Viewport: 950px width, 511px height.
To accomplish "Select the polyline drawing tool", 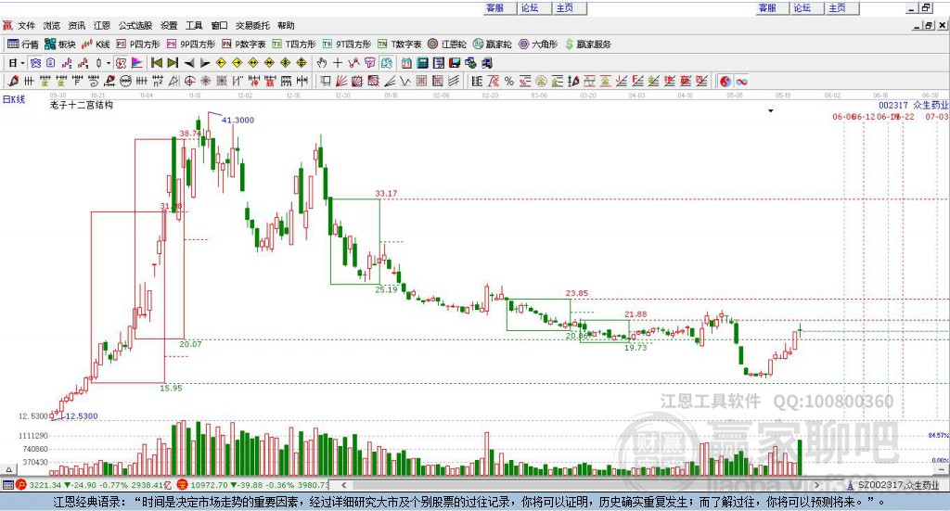I will click(x=353, y=63).
